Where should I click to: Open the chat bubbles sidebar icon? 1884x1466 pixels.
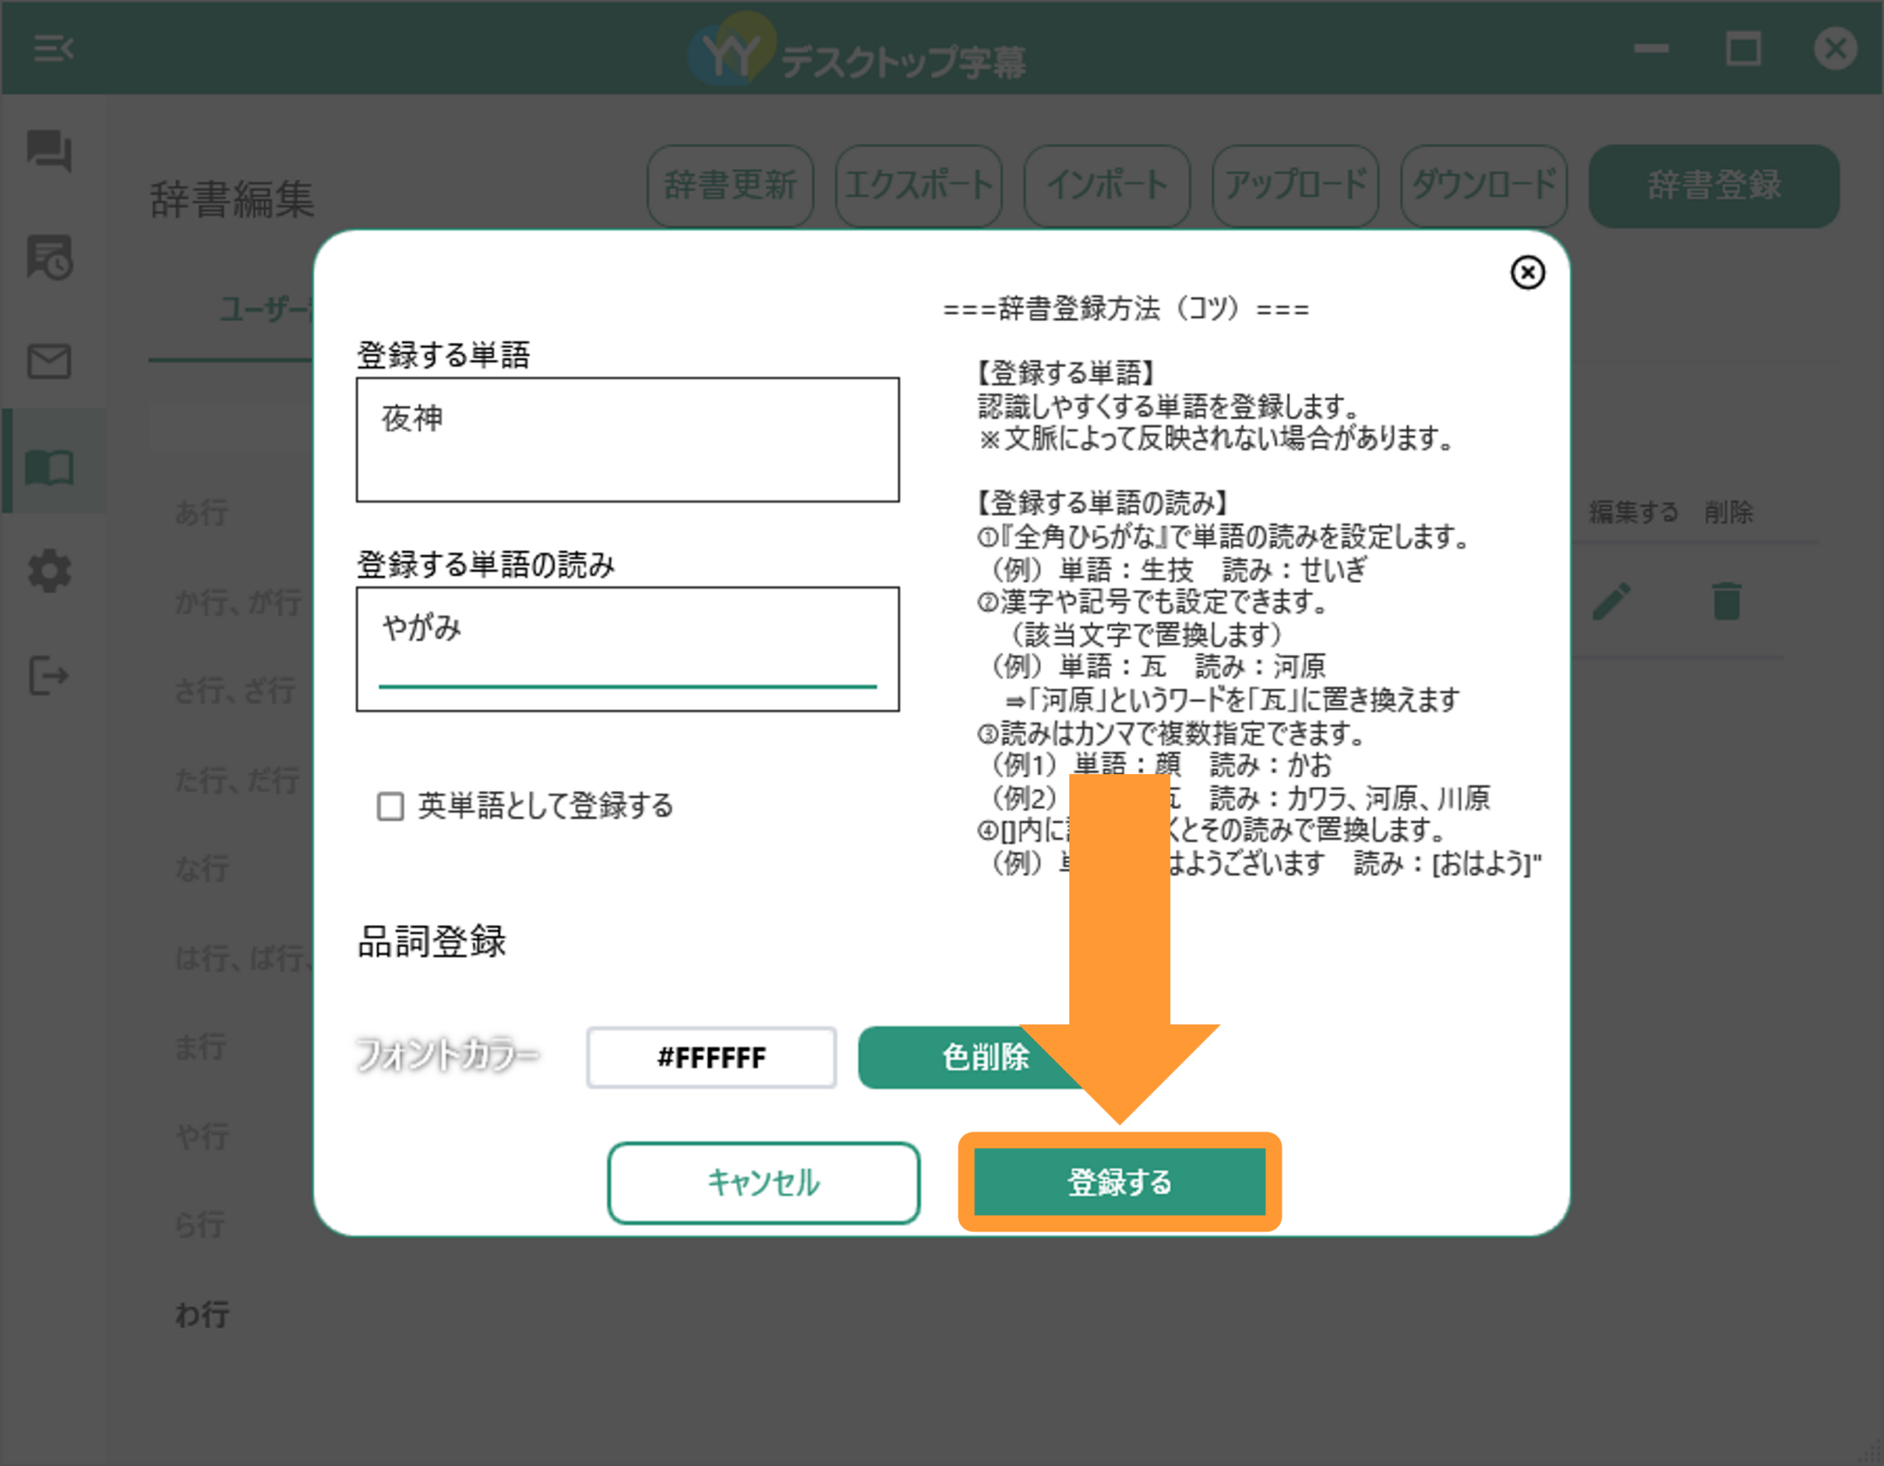(x=49, y=151)
